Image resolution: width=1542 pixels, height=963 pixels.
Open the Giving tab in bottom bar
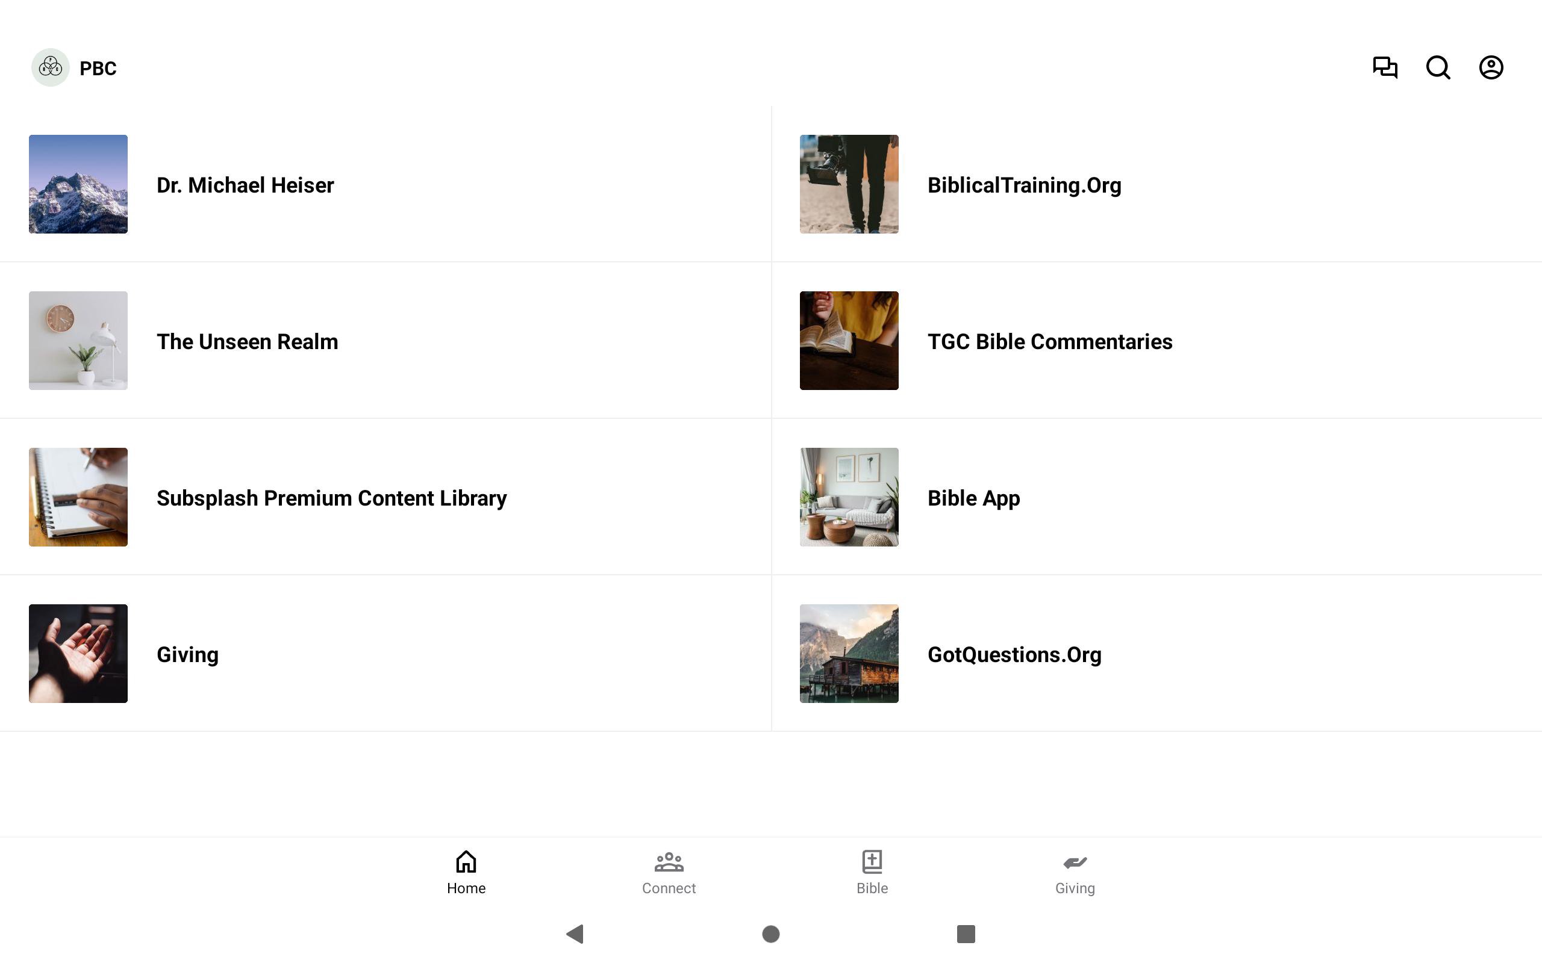[x=1075, y=872]
